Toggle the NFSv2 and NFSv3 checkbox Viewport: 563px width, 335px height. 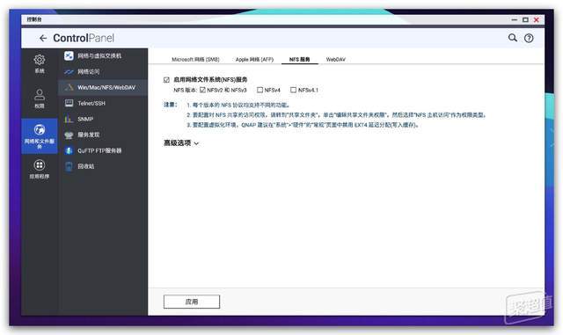(202, 90)
